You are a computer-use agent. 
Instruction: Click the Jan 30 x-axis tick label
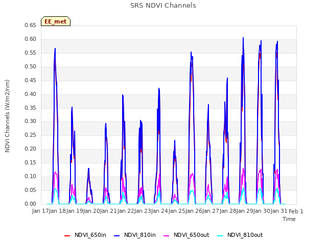tap(262, 211)
